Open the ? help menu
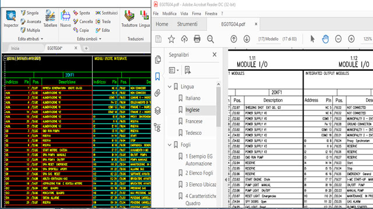 click(222, 14)
